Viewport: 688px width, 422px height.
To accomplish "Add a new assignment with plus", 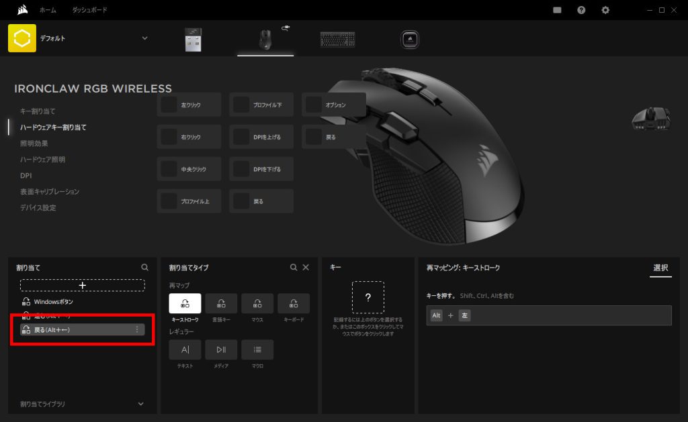I will coord(83,285).
